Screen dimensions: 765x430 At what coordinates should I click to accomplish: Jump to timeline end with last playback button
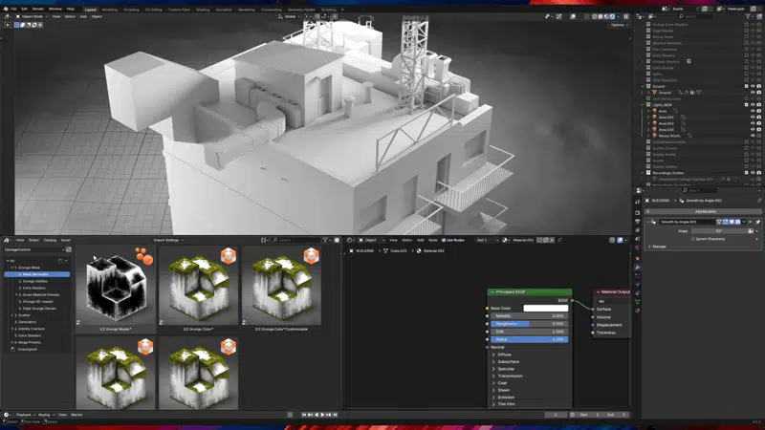click(335, 415)
